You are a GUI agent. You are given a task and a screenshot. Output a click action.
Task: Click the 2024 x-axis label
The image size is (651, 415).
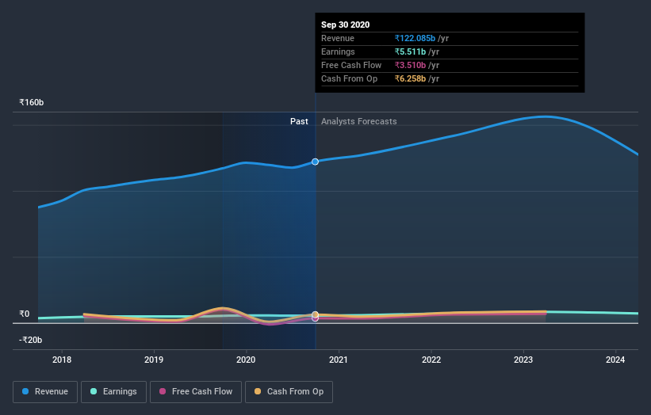coord(615,360)
